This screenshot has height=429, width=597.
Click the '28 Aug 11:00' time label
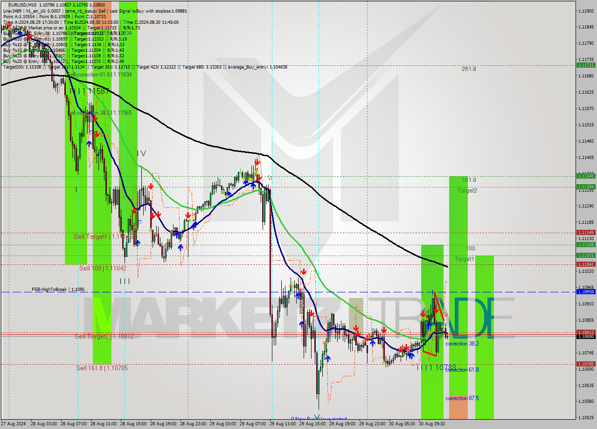(104, 424)
